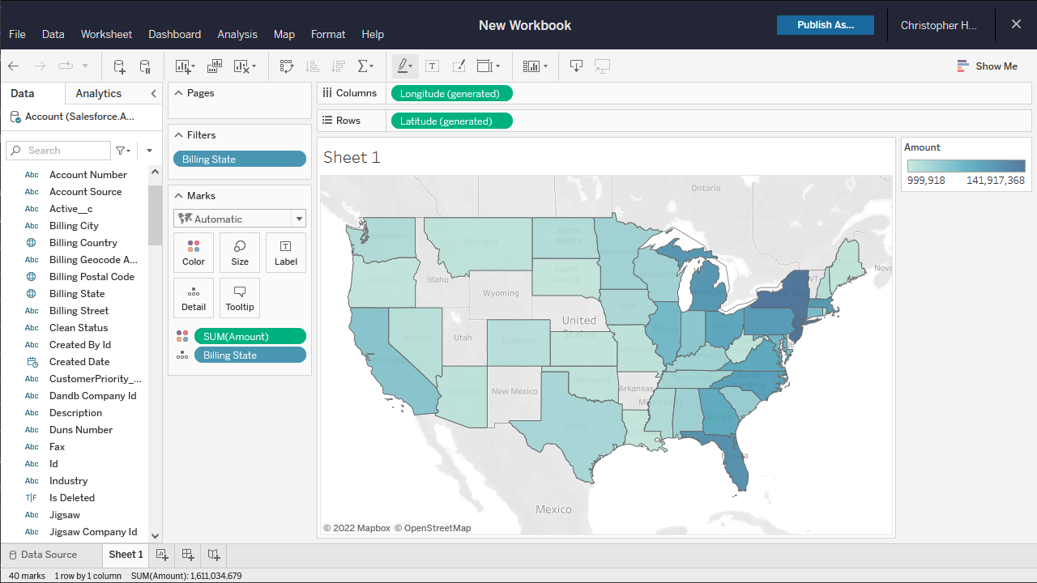
Task: Click the Tooltip card in Marks
Action: pos(240,298)
